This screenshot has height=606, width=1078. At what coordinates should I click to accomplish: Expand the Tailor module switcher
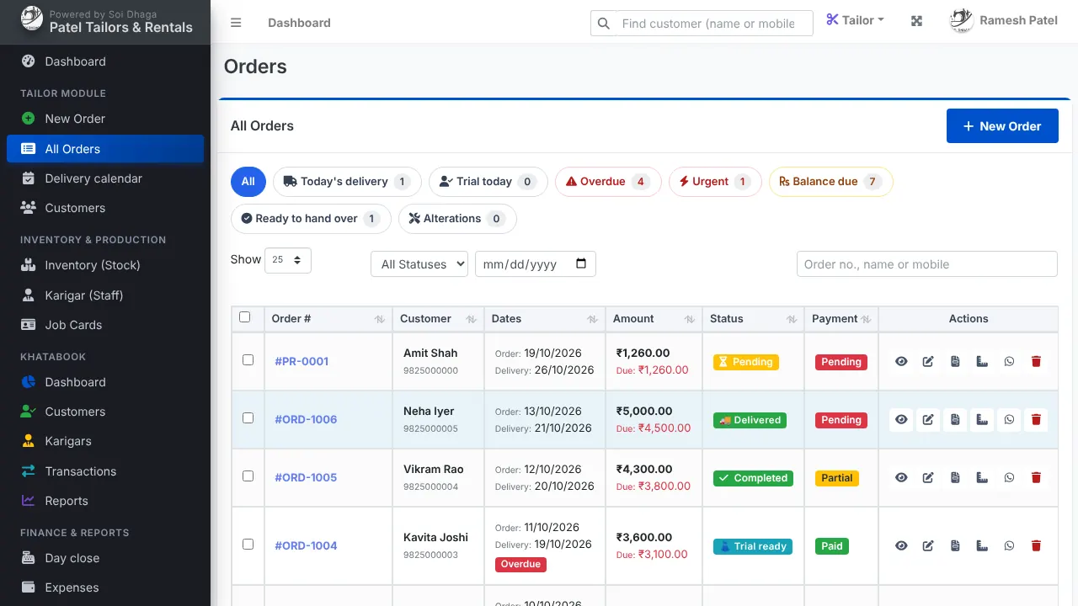855,20
